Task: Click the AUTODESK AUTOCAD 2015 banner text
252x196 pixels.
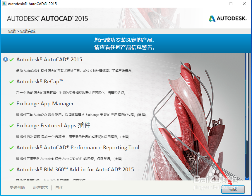Action: click(x=47, y=18)
